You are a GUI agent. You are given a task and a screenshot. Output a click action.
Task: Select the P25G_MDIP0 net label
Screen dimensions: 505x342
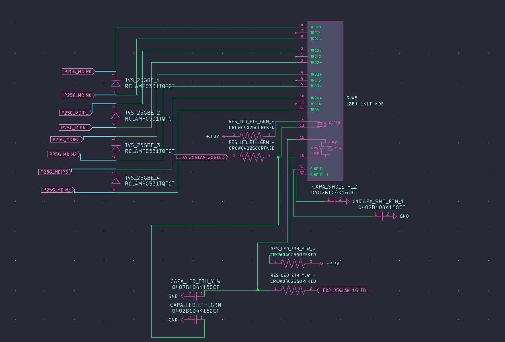(x=78, y=71)
